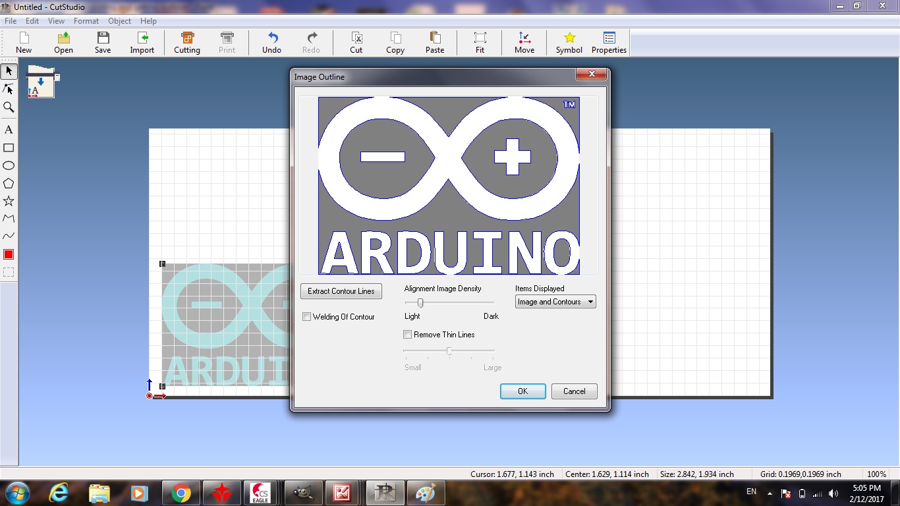Select the node edit tool
Viewport: 900px width, 506px height.
[9, 89]
